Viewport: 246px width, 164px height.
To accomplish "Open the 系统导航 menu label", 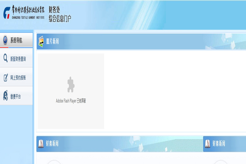I will (16, 40).
